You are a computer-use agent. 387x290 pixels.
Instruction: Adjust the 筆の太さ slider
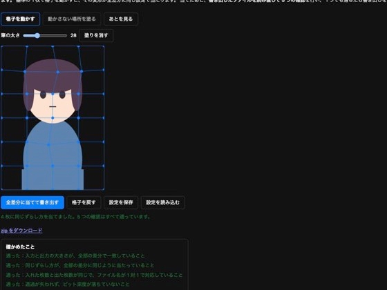coord(45,35)
